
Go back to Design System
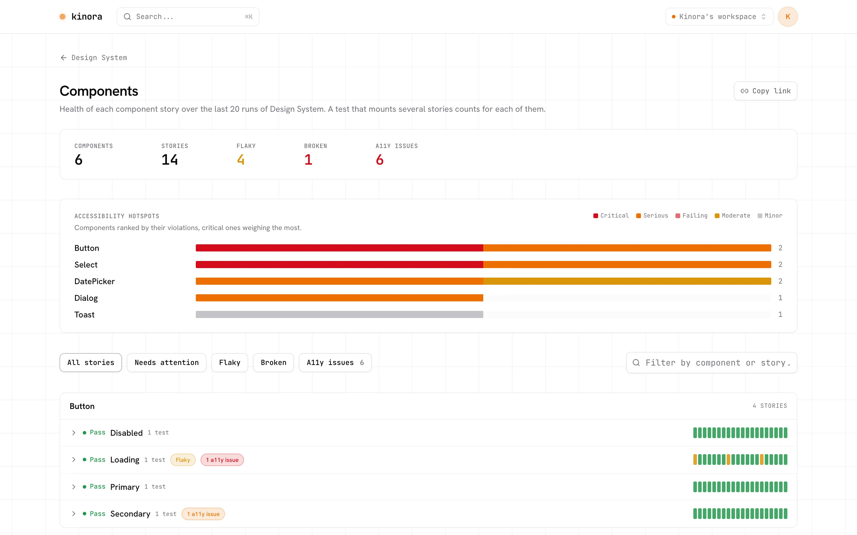(93, 58)
